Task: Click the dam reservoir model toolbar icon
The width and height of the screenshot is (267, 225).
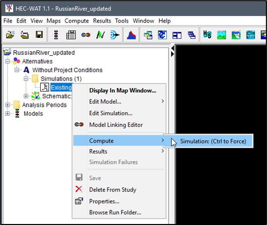Action: [236, 35]
